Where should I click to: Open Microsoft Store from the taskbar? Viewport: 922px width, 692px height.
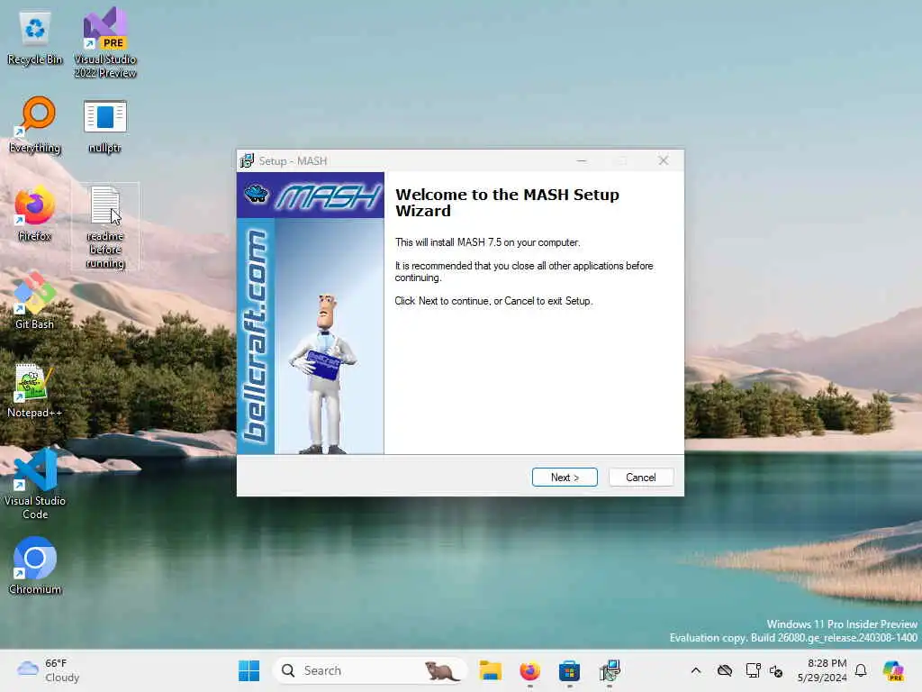click(569, 670)
